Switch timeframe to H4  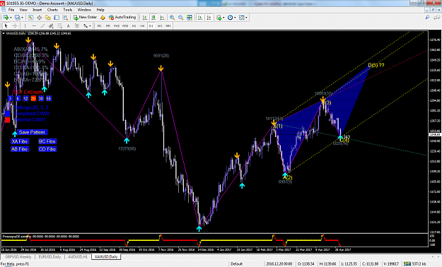(x=142, y=25)
